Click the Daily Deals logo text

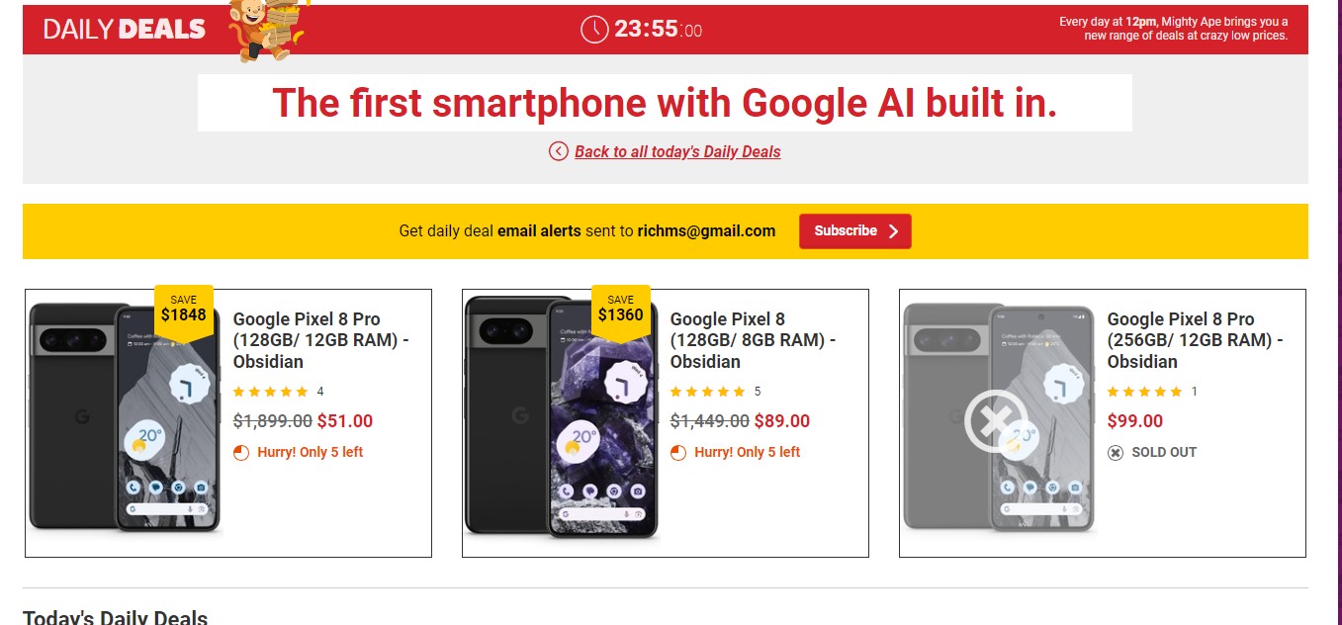pos(125,30)
